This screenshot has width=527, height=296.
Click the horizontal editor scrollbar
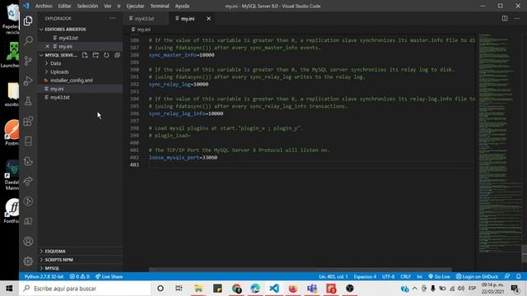[300, 269]
